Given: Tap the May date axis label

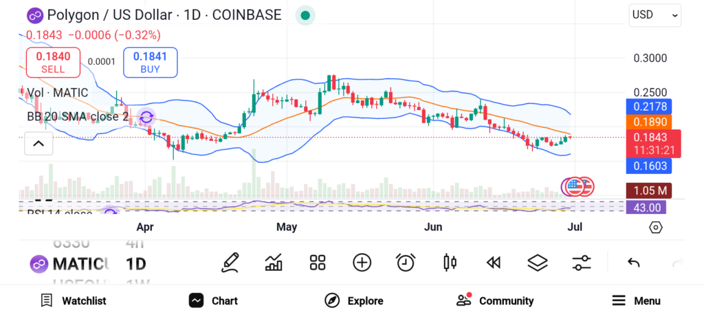Looking at the screenshot, I should [x=287, y=227].
